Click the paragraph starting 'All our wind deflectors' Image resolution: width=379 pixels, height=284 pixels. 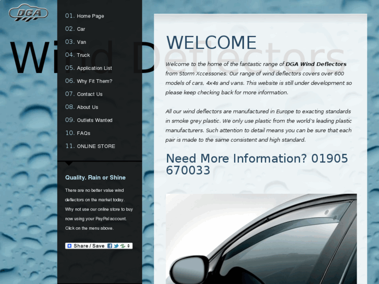pyautogui.click(x=259, y=126)
